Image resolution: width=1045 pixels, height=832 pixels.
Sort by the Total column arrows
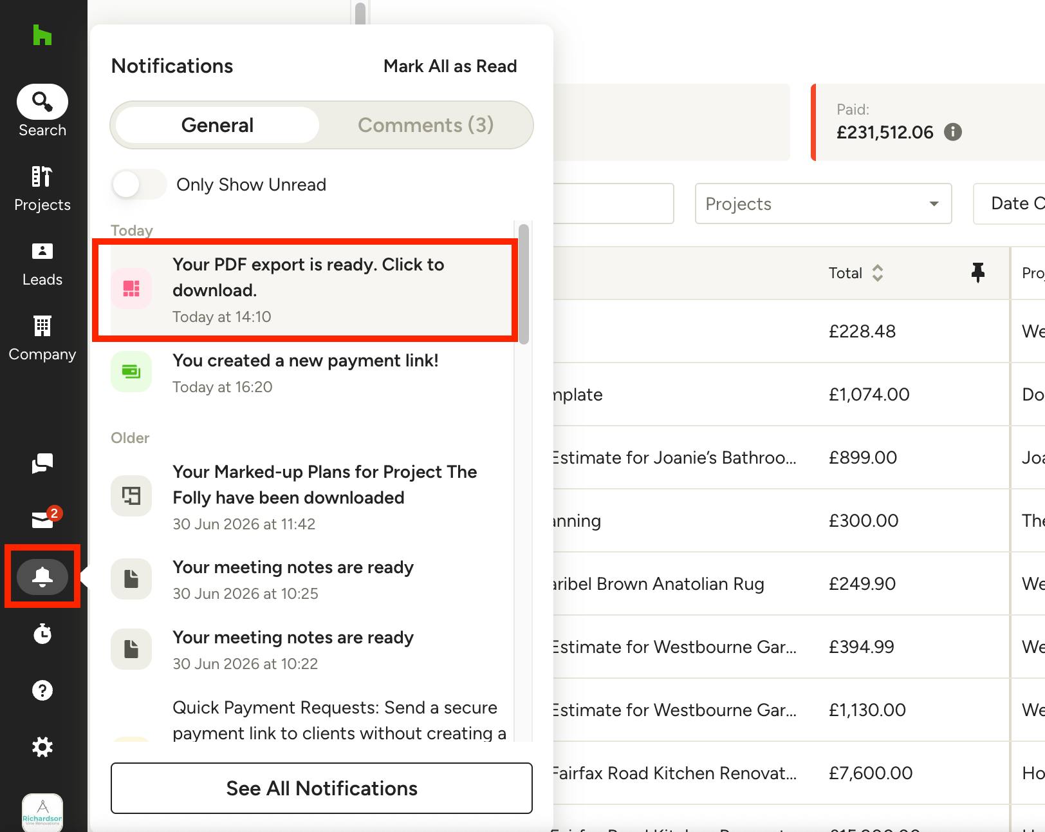pyautogui.click(x=877, y=273)
